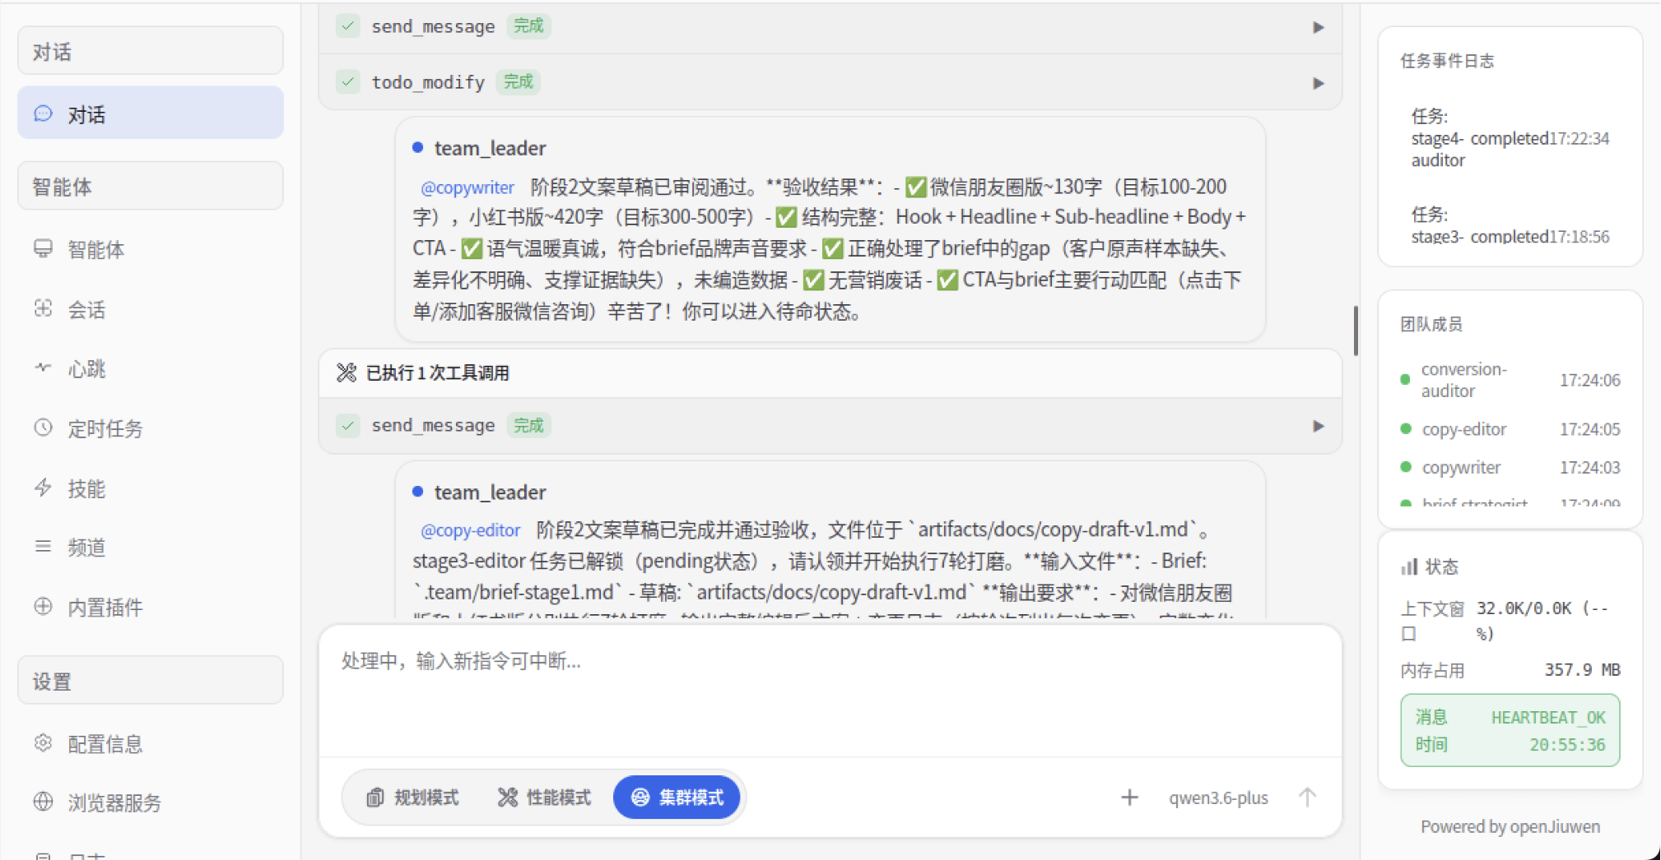Click the send arrow button
Image resolution: width=1661 pixels, height=860 pixels.
[1307, 797]
